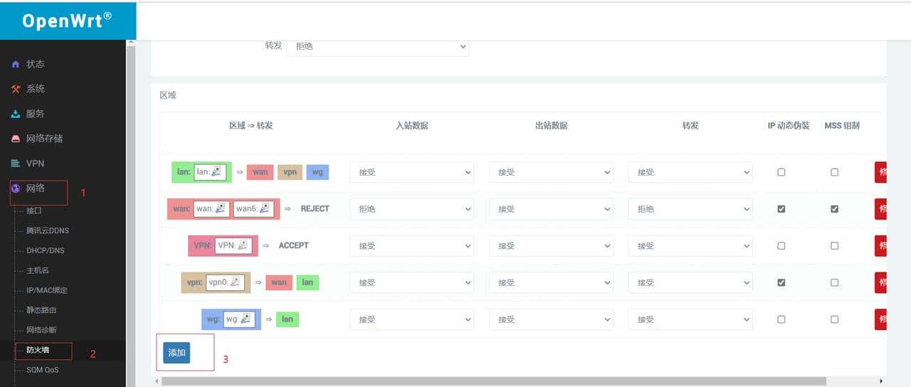The image size is (911, 387).
Task: Toggle IP masquerading for the lan zone
Action: pyautogui.click(x=781, y=172)
